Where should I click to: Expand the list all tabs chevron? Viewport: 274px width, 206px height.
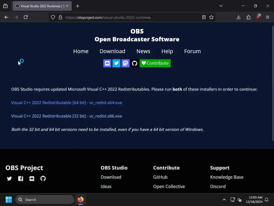click(x=221, y=6)
